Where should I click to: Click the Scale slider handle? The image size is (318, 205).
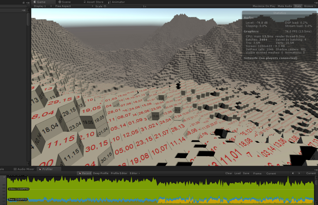(105, 7)
